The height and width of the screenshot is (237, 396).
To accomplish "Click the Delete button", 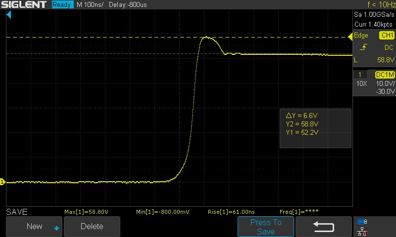I will point(92,227).
